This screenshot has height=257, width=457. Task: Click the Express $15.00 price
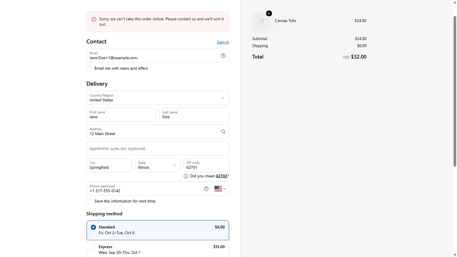(219, 247)
